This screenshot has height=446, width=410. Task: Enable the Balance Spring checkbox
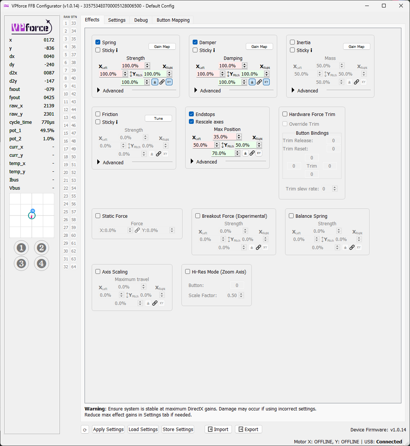pos(291,216)
